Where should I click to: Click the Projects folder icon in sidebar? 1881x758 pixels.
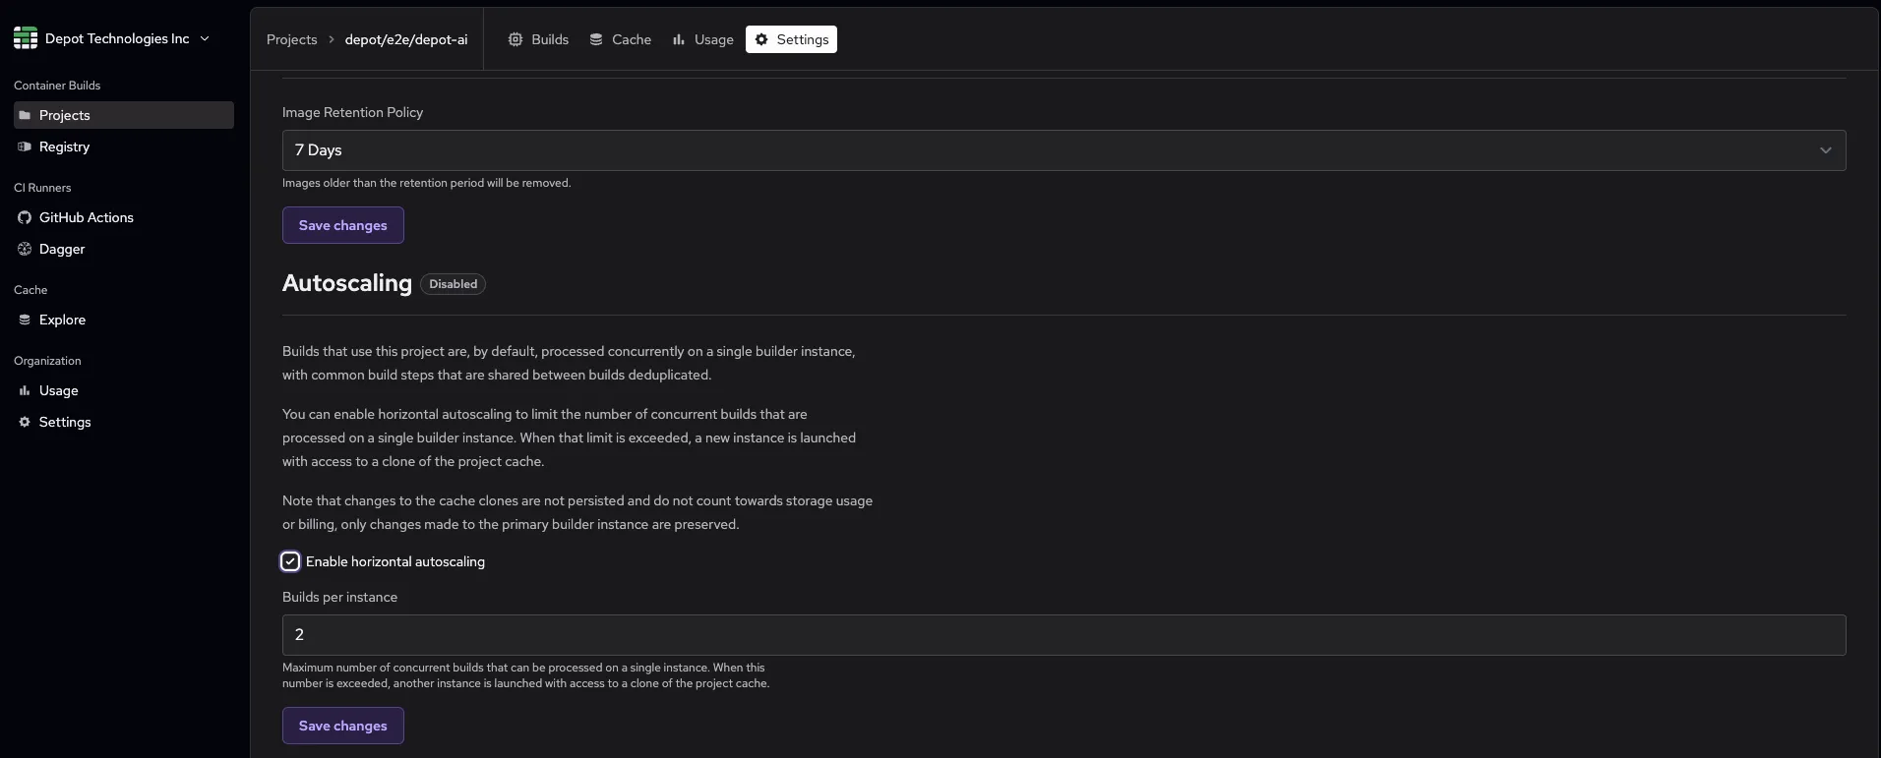point(25,115)
